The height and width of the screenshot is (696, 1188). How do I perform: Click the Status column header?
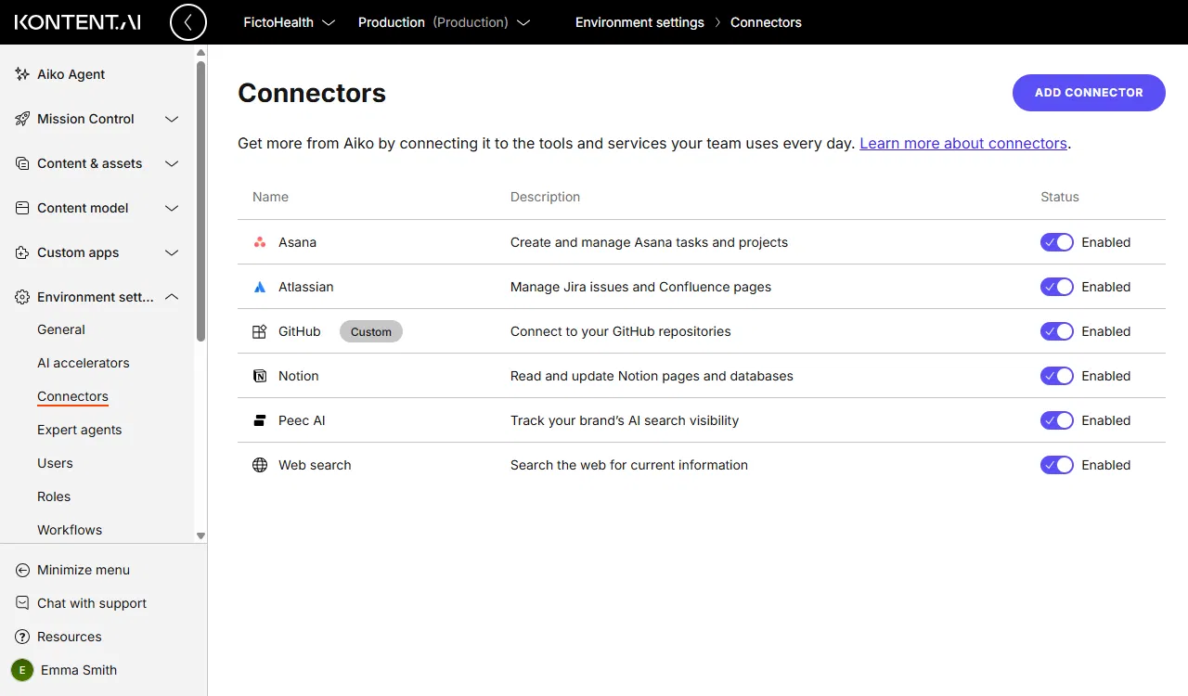click(x=1060, y=197)
